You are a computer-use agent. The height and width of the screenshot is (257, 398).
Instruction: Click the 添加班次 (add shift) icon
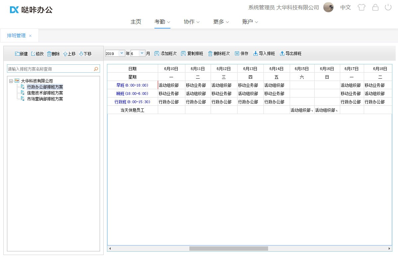click(x=157, y=53)
